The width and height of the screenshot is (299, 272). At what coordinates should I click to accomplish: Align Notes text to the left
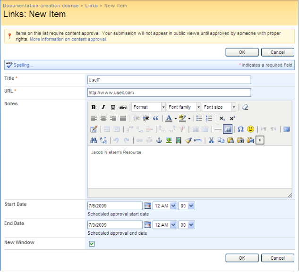(94, 119)
